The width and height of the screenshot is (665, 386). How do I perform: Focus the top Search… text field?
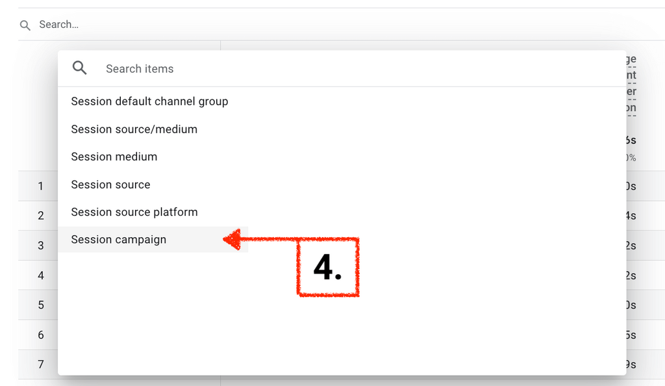pyautogui.click(x=195, y=25)
